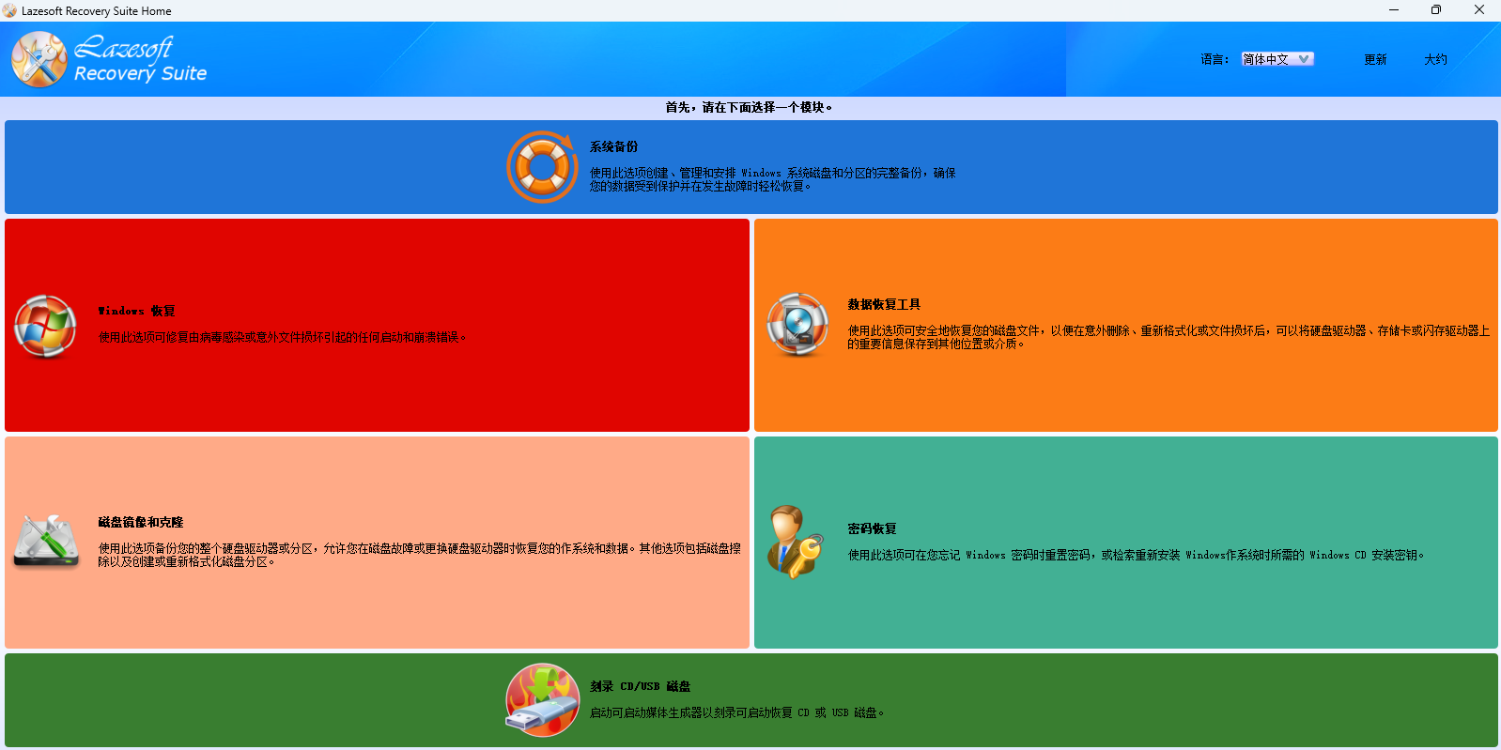
Task: Click the 大约 about link
Action: click(x=1435, y=59)
